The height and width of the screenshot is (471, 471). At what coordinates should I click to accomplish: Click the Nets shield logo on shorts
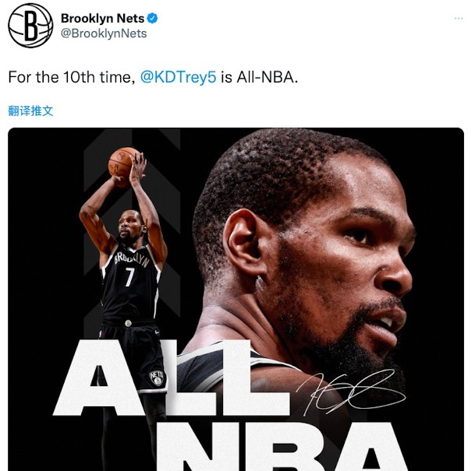157,378
